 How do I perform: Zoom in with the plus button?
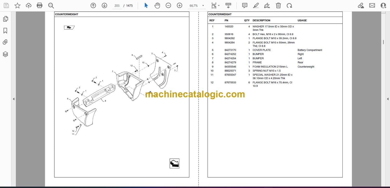[x=179, y=5]
